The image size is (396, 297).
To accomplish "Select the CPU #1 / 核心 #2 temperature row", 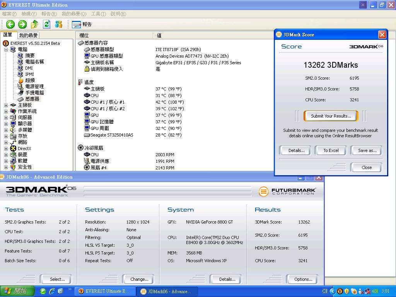I will coord(134,109).
